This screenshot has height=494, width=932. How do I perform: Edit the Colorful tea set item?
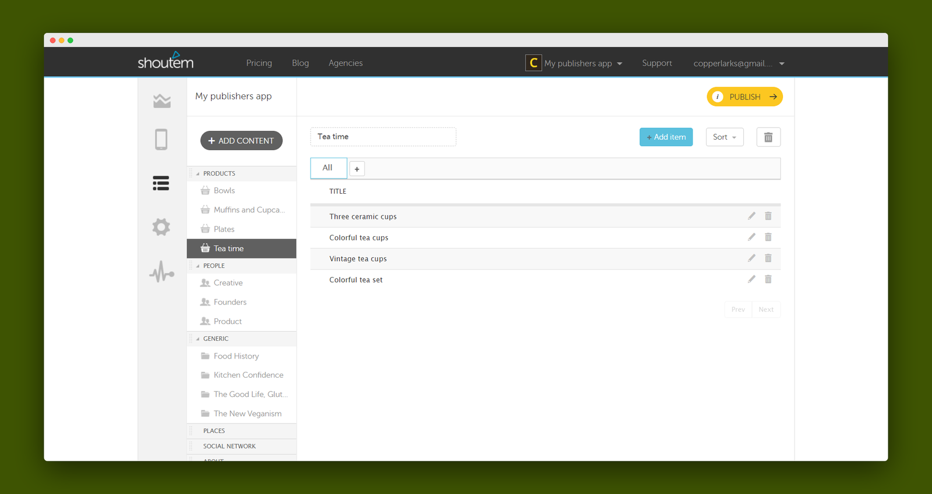(x=751, y=279)
